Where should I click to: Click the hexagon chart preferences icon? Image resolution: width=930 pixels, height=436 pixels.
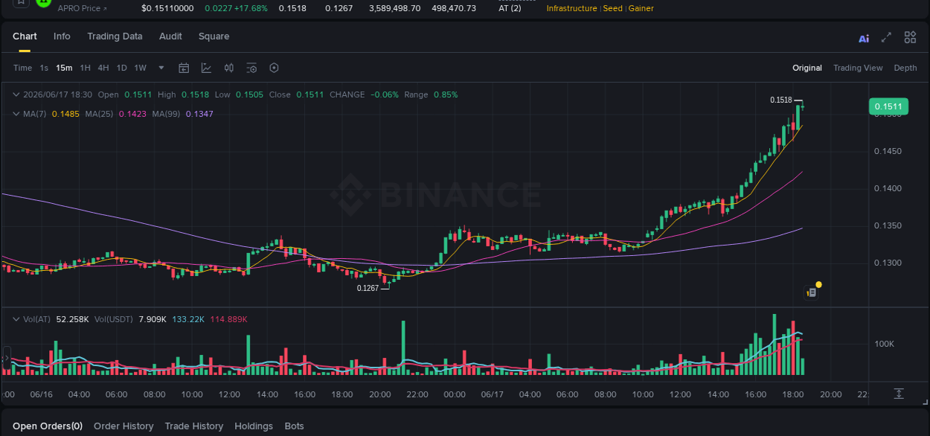coord(274,68)
